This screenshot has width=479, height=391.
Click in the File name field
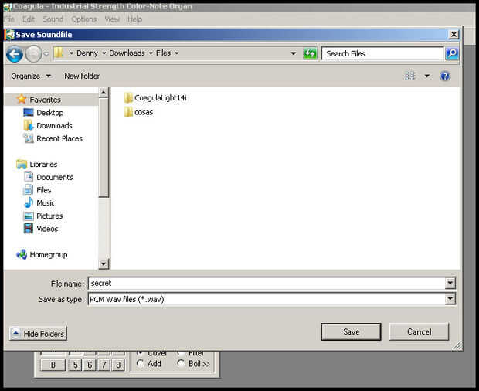[x=267, y=283]
